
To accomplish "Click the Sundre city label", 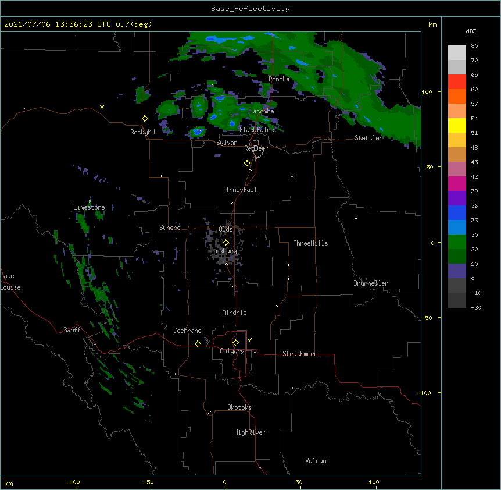I will coord(170,228).
